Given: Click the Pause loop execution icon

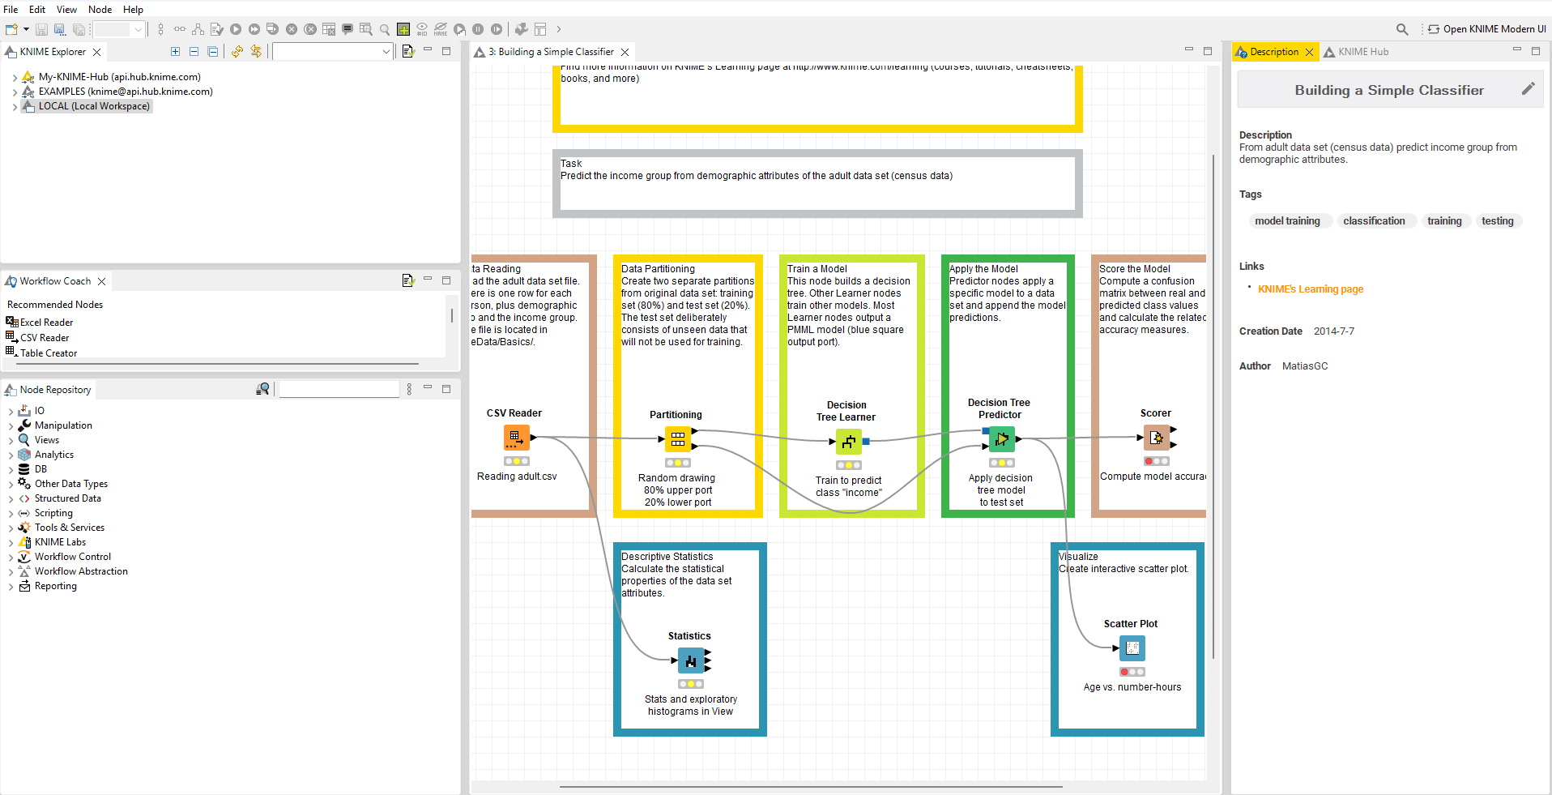Looking at the screenshot, I should tap(478, 29).
